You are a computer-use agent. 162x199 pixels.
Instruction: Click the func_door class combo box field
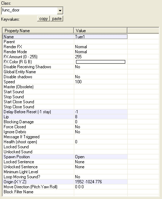32,11
